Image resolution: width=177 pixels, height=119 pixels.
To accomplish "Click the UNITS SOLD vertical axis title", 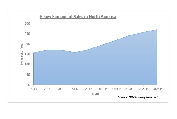I will [x=22, y=54].
